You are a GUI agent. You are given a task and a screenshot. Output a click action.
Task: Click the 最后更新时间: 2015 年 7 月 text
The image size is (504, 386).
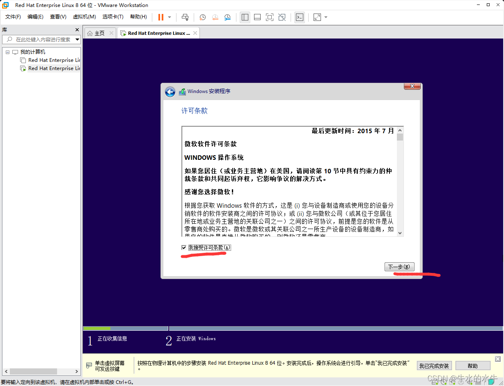353,131
